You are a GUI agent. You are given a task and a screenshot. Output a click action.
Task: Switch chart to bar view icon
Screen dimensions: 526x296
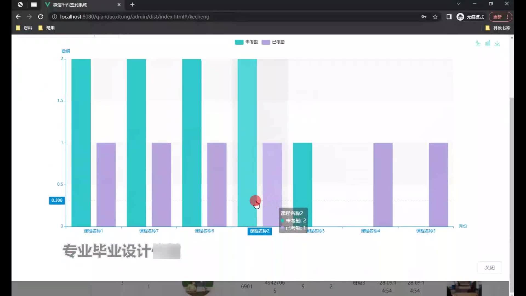coord(488,43)
